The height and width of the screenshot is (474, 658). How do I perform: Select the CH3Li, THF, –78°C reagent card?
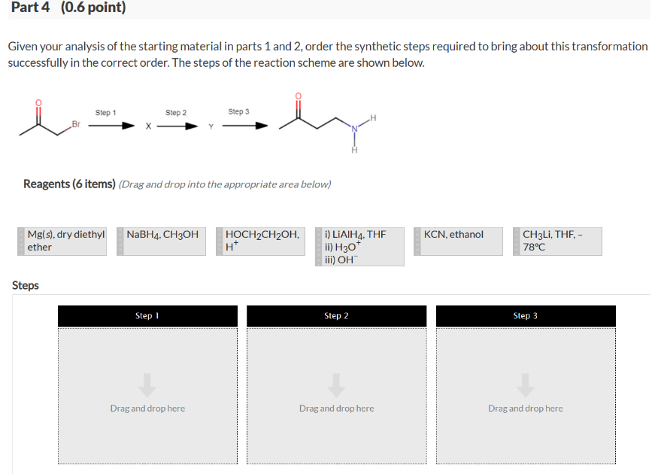coord(558,240)
